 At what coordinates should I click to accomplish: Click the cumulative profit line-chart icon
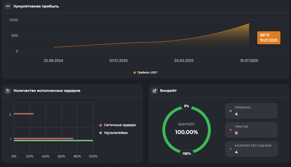(x=8, y=6)
